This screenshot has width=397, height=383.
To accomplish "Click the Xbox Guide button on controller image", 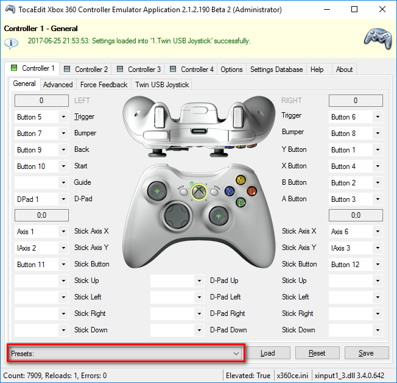I will click(198, 191).
